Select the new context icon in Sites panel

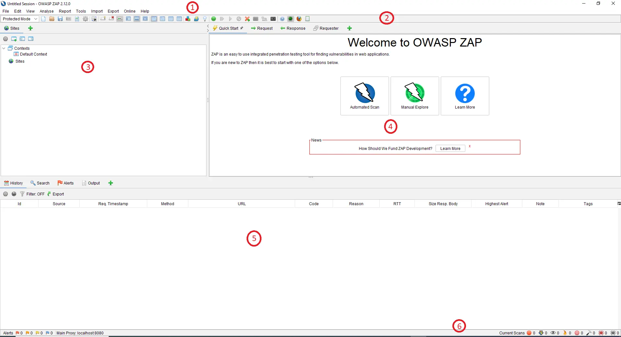pyautogui.click(x=14, y=39)
